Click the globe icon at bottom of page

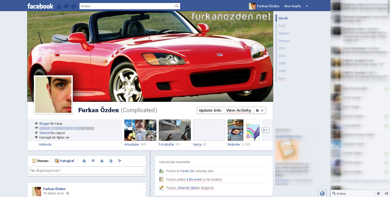click(322, 194)
